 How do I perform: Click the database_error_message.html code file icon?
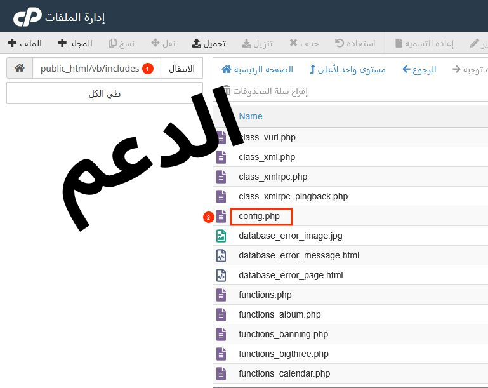[x=221, y=256]
